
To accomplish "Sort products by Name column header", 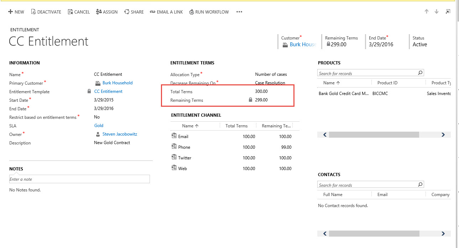I will click(x=332, y=83).
